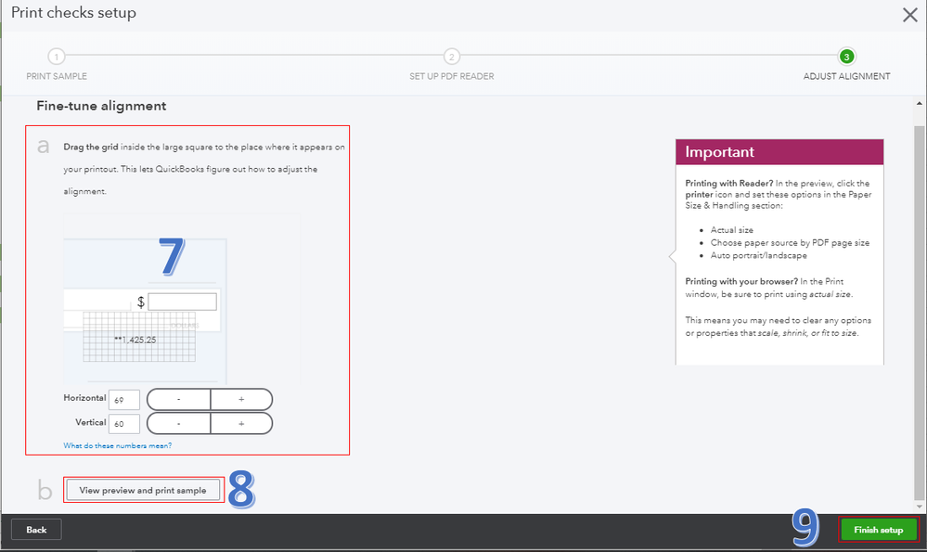Click the alignment grid with sample amount
927x552 pixels.
(x=139, y=337)
